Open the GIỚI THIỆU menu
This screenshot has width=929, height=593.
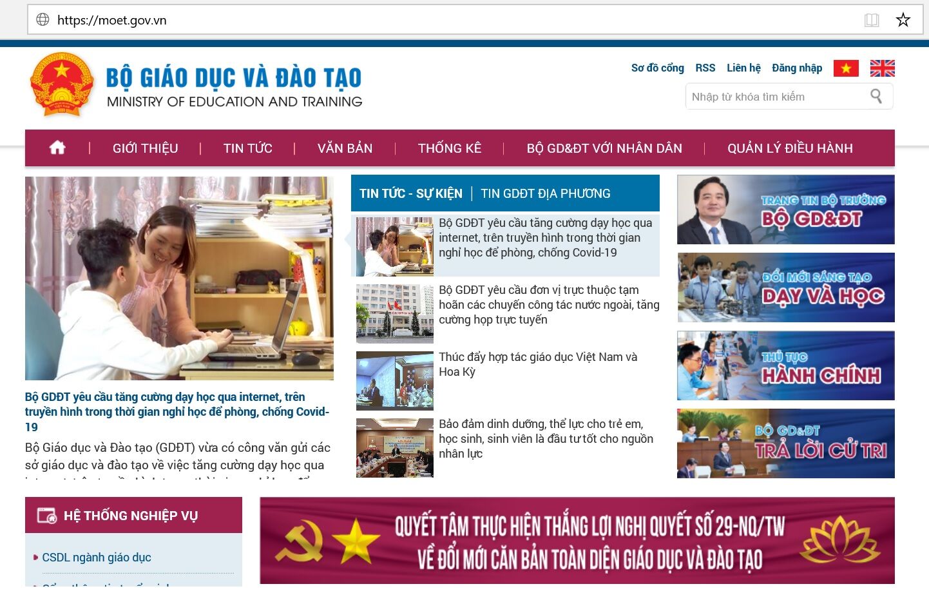[x=145, y=148]
